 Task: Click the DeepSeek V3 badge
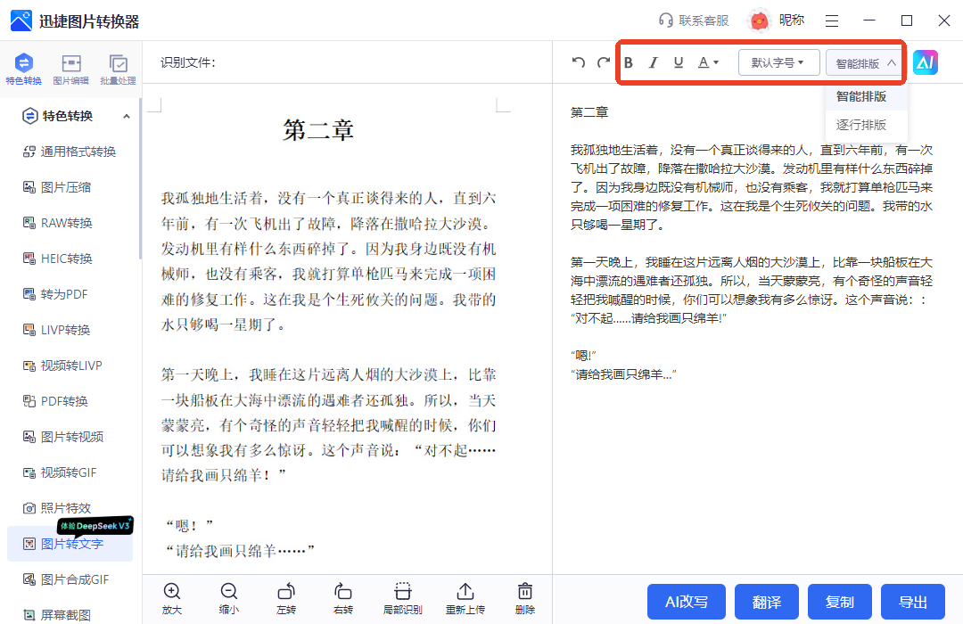click(95, 526)
